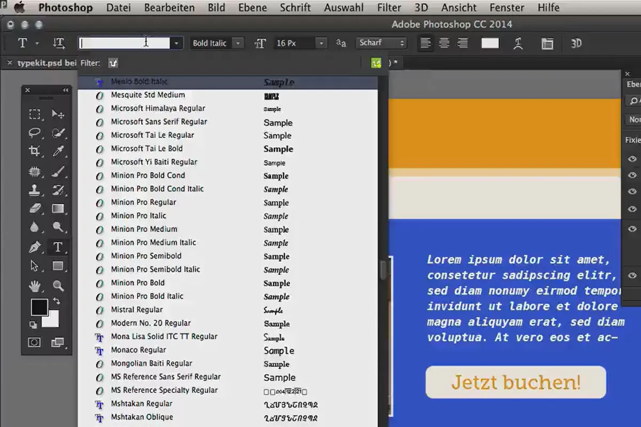This screenshot has width=641, height=427.
Task: Open the Bearbeiten menu
Action: click(x=169, y=7)
